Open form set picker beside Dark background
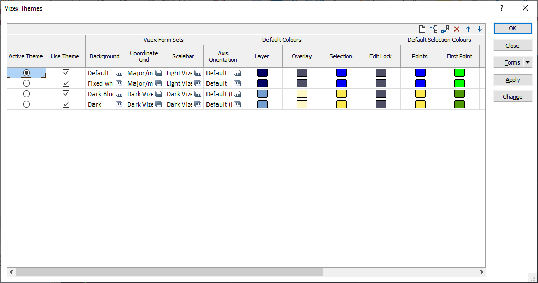538x283 pixels. click(119, 104)
